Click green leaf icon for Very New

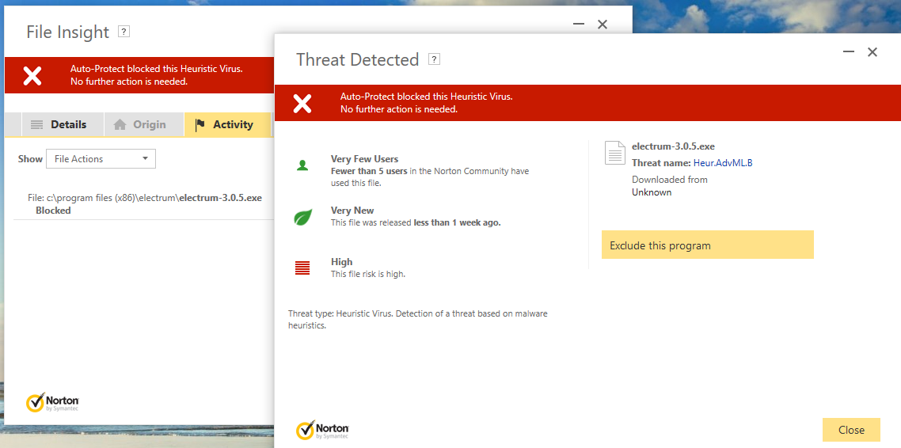coord(302,217)
